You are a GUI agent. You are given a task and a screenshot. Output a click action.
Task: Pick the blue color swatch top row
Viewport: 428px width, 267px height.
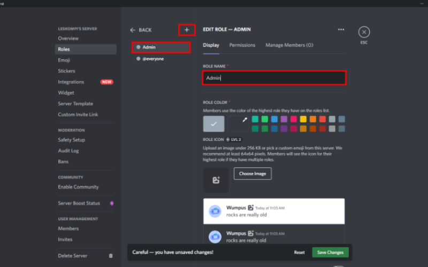274,119
